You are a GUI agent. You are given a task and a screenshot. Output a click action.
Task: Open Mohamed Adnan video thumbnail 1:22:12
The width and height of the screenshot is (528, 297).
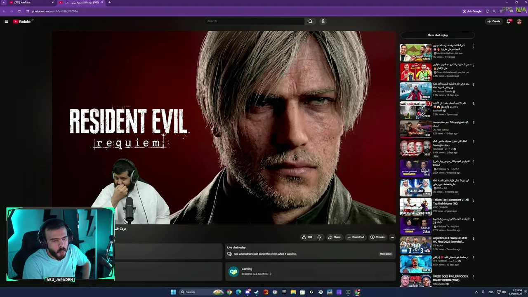[416, 52]
